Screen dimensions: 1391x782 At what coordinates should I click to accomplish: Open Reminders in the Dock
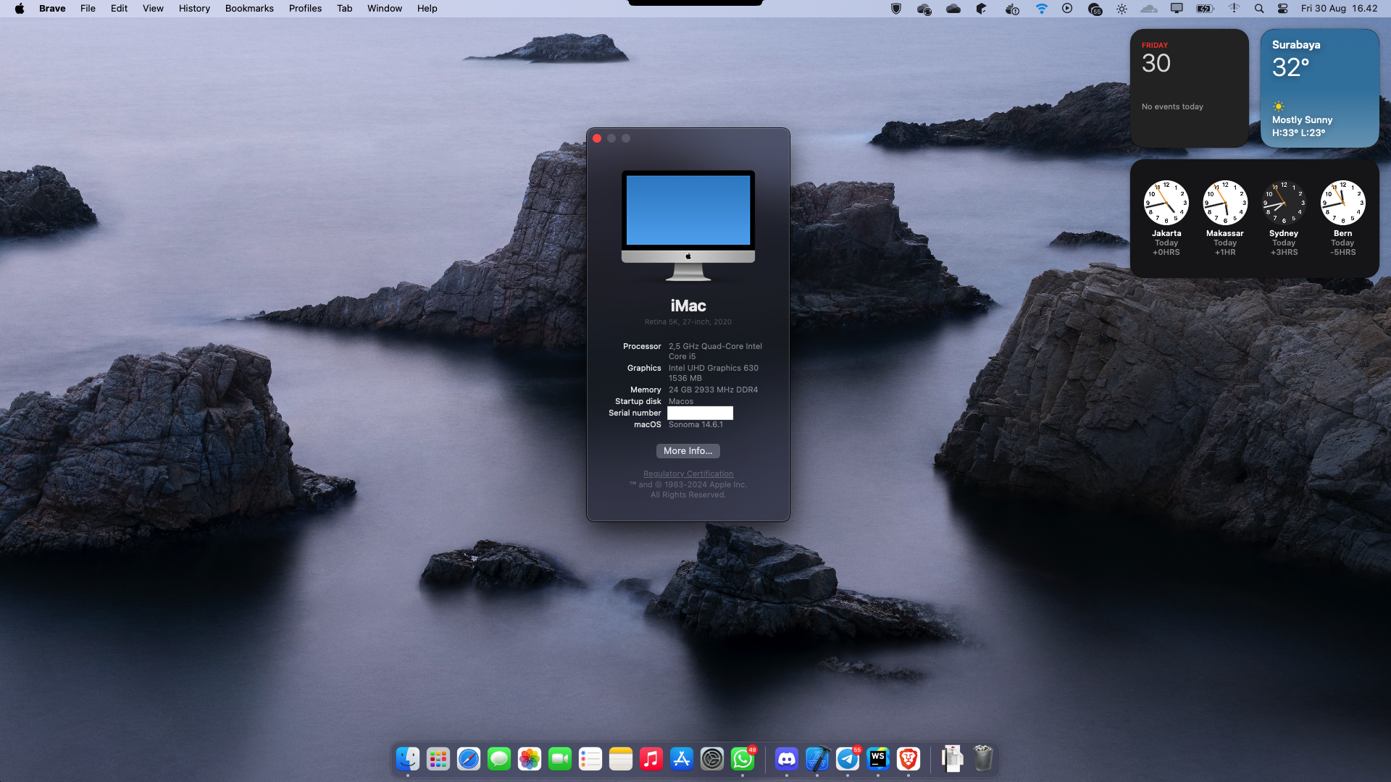pyautogui.click(x=590, y=759)
